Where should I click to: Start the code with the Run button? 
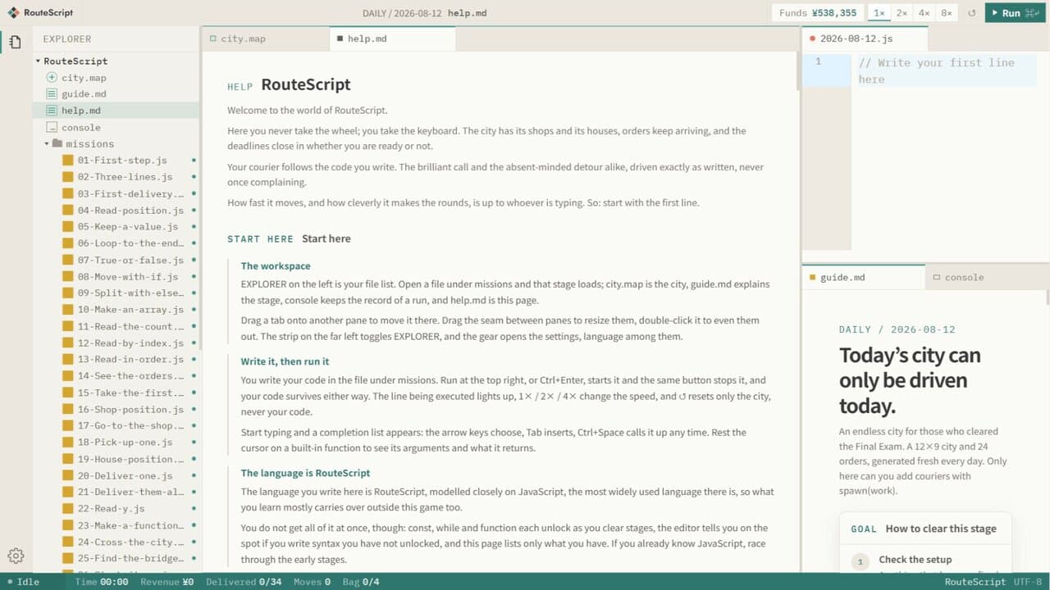(1015, 13)
